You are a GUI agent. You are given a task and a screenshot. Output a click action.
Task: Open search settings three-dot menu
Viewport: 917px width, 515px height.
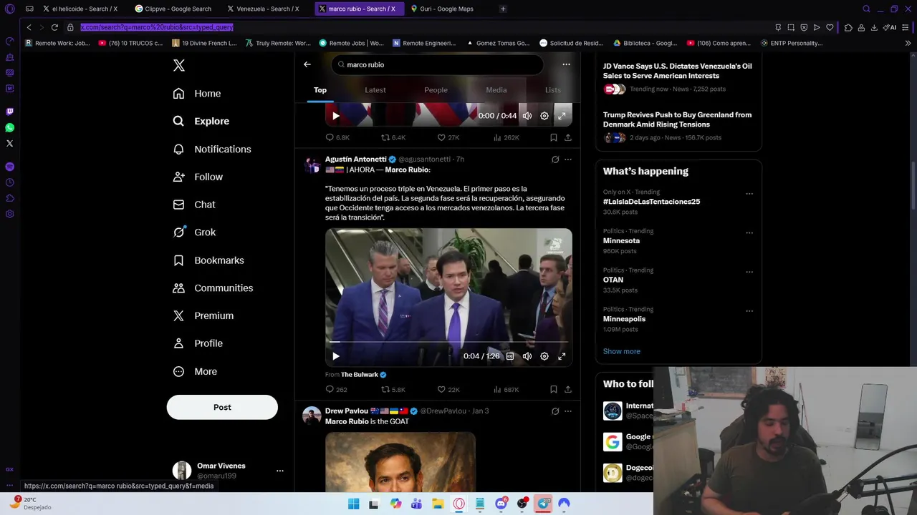566,64
